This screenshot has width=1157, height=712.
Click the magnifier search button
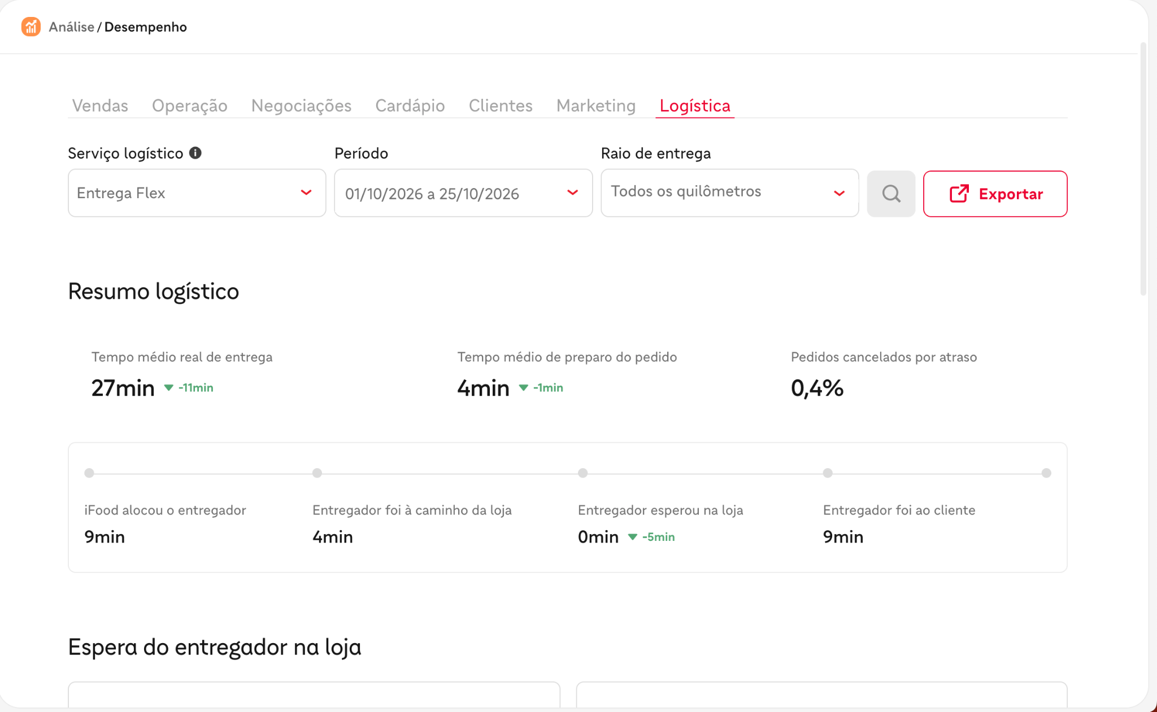[x=891, y=194]
